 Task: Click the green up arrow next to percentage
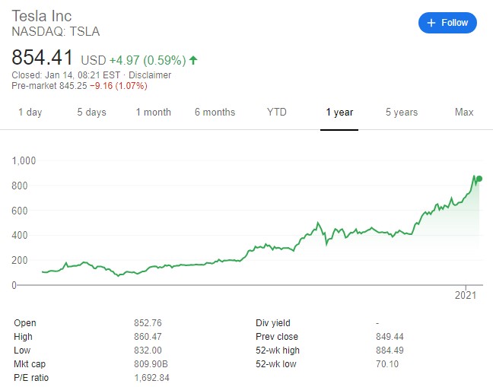[x=193, y=59]
